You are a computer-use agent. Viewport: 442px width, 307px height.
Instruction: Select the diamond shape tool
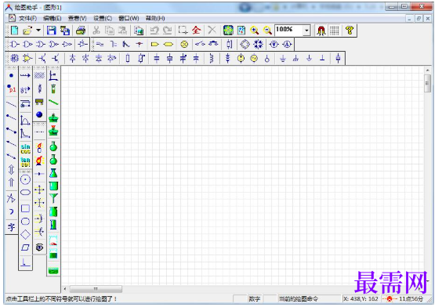(x=25, y=234)
